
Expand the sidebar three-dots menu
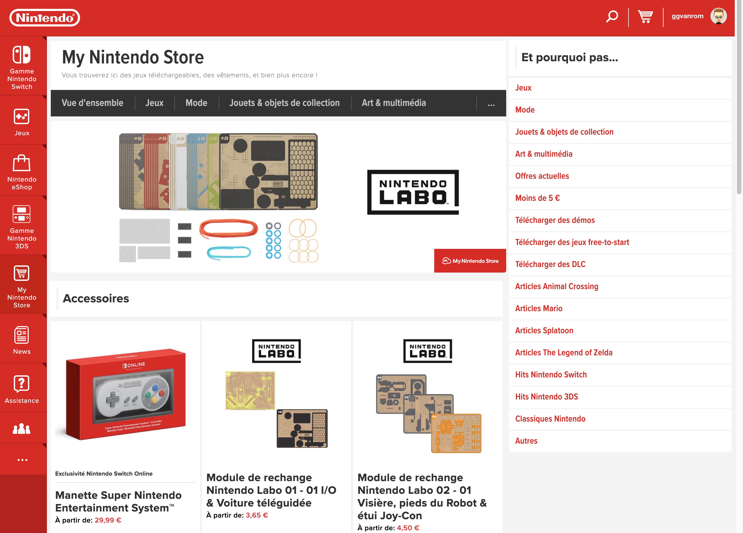click(22, 460)
